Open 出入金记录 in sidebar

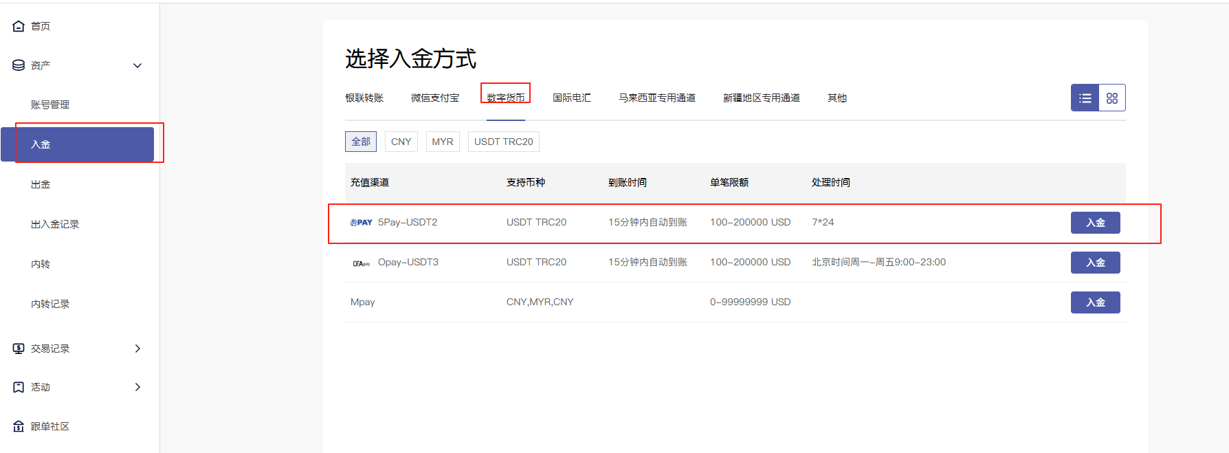[x=55, y=224]
